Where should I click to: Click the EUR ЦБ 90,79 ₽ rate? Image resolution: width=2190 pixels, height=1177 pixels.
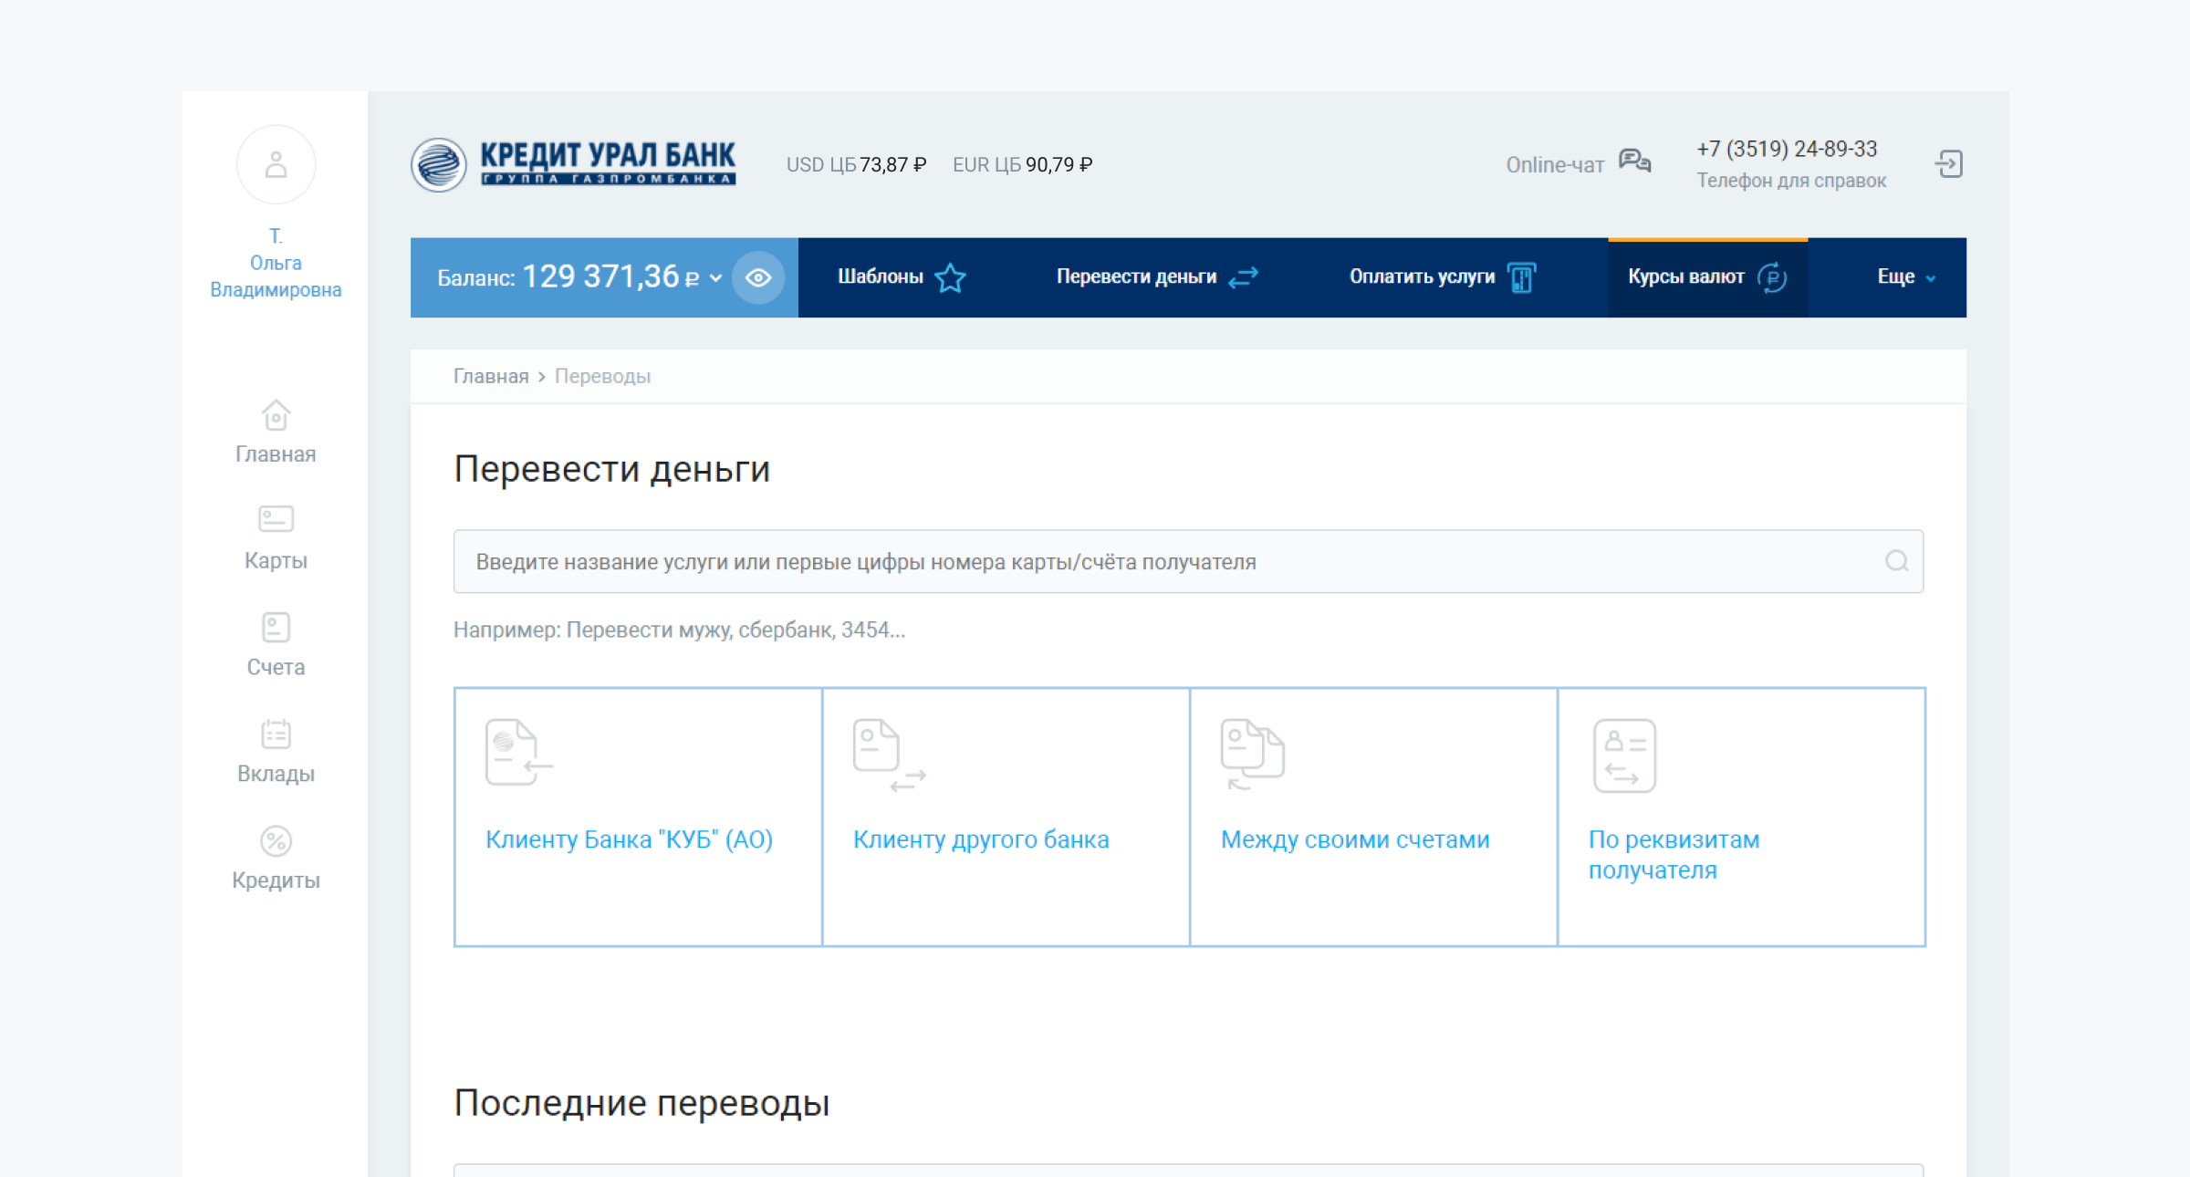pos(1022,165)
